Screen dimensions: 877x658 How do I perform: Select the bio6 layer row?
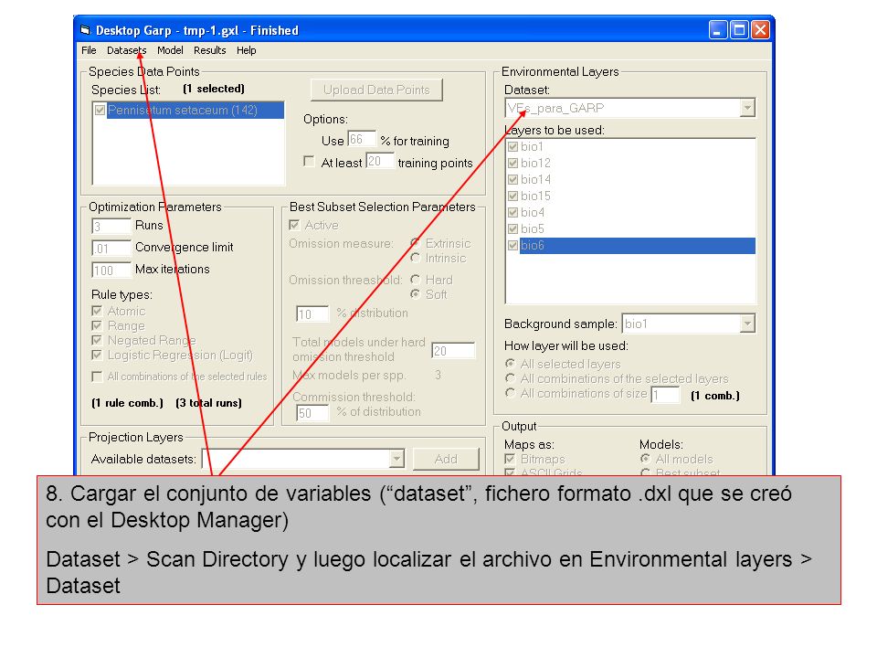(x=637, y=245)
